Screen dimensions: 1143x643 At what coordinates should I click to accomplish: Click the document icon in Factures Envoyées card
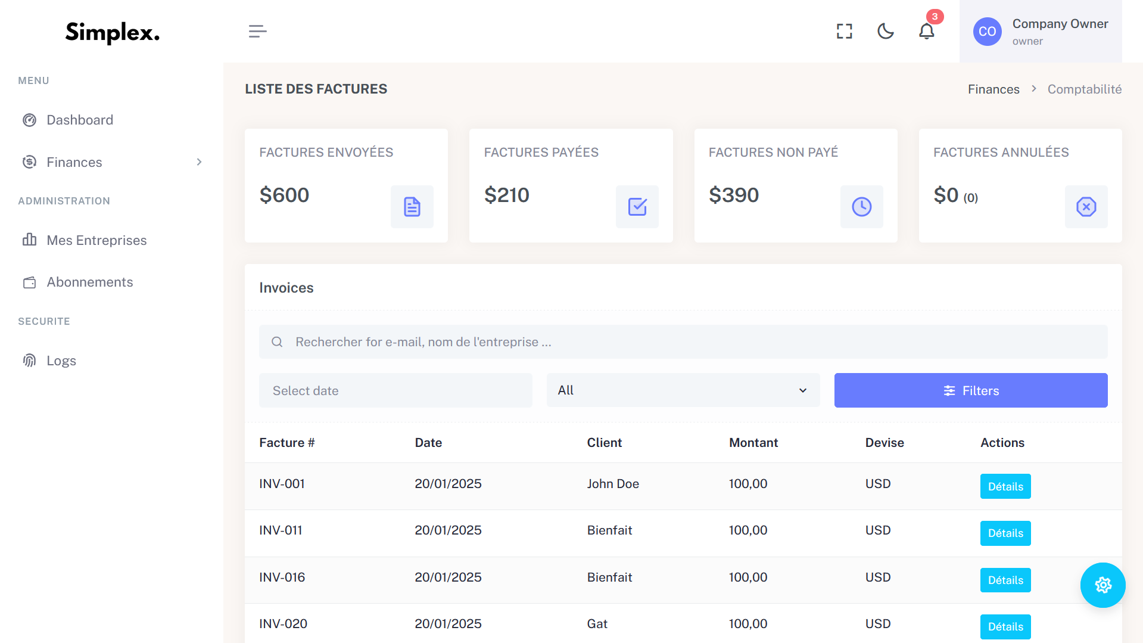[x=412, y=207]
